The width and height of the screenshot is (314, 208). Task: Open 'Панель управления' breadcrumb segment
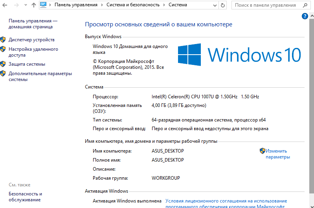(x=76, y=5)
